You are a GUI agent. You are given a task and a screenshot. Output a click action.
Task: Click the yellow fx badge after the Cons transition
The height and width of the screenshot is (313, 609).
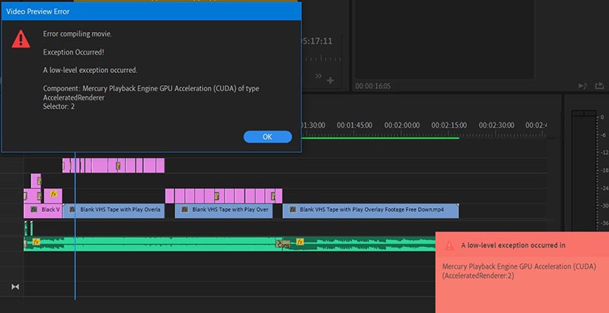click(300, 242)
